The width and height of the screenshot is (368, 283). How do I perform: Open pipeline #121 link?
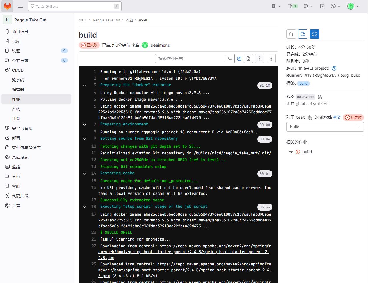[337, 117]
